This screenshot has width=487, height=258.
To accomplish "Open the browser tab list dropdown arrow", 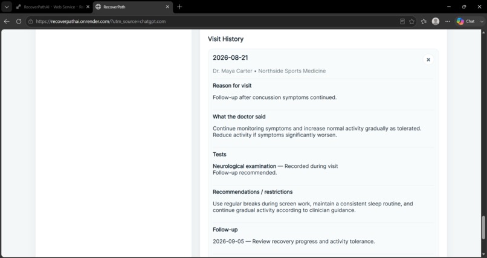I will tap(7, 7).
